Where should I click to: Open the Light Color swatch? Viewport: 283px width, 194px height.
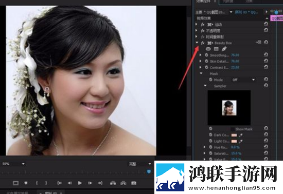[x=234, y=142]
